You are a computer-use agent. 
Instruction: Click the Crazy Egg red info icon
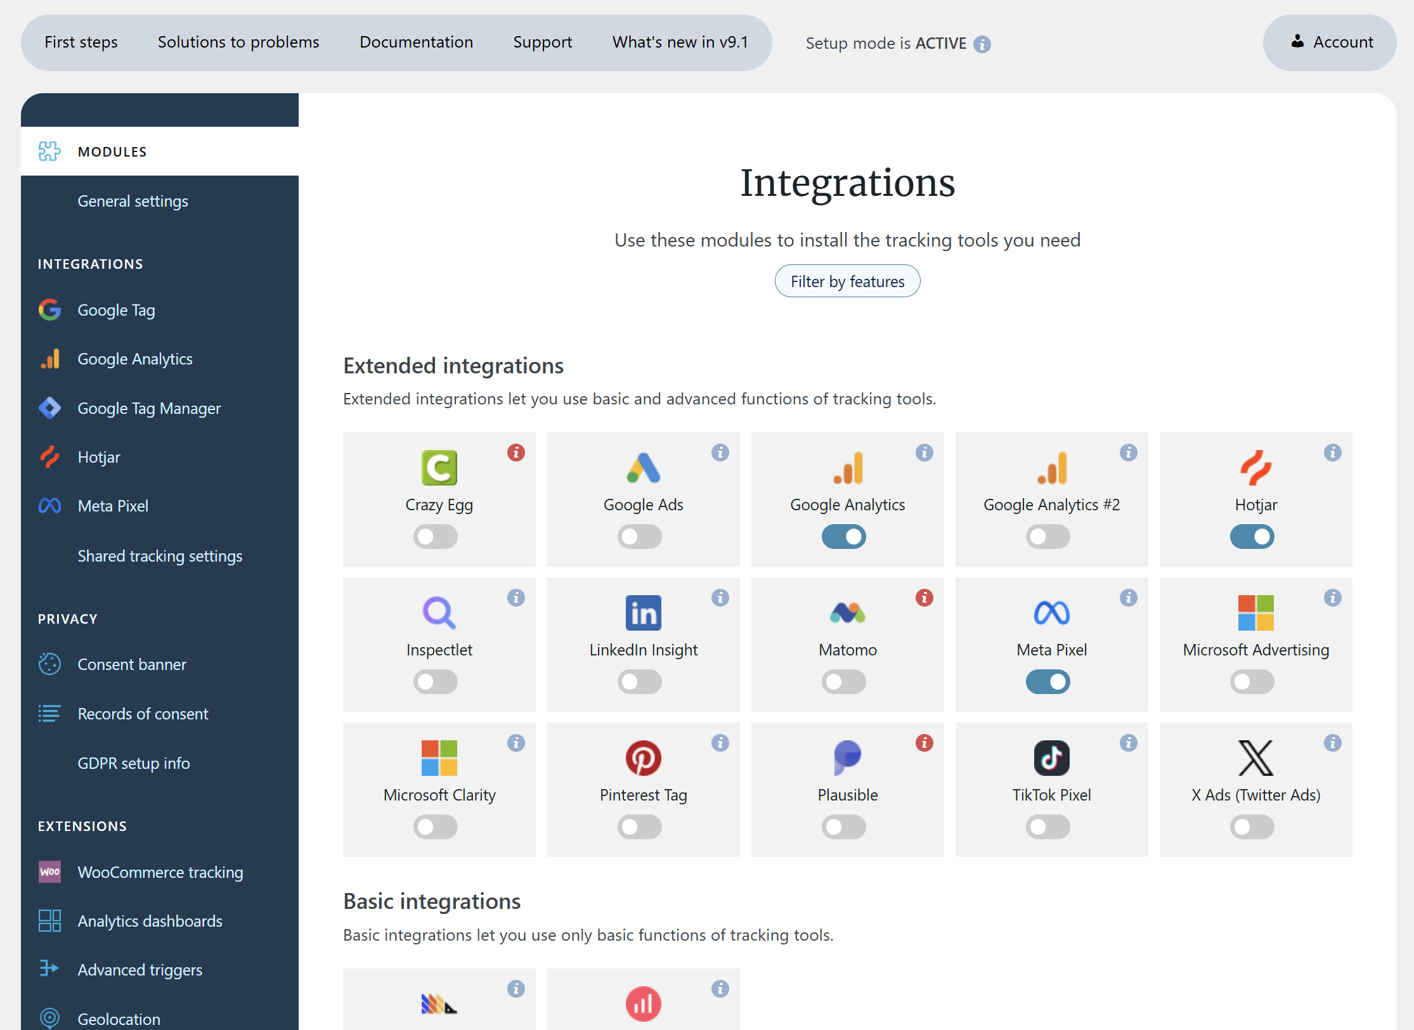point(516,453)
